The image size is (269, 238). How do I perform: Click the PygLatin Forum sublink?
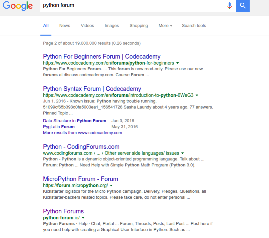point(59,127)
